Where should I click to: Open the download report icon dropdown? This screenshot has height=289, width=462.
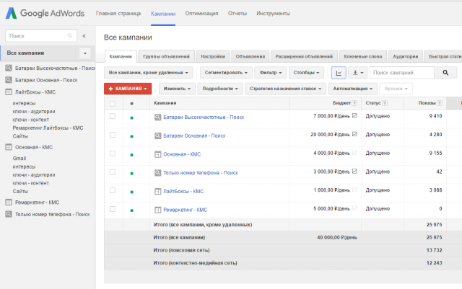click(x=358, y=73)
